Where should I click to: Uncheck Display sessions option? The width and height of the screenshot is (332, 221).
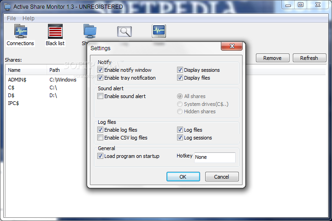[180, 70]
